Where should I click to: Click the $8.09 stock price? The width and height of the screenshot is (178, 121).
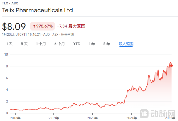[x=14, y=26]
